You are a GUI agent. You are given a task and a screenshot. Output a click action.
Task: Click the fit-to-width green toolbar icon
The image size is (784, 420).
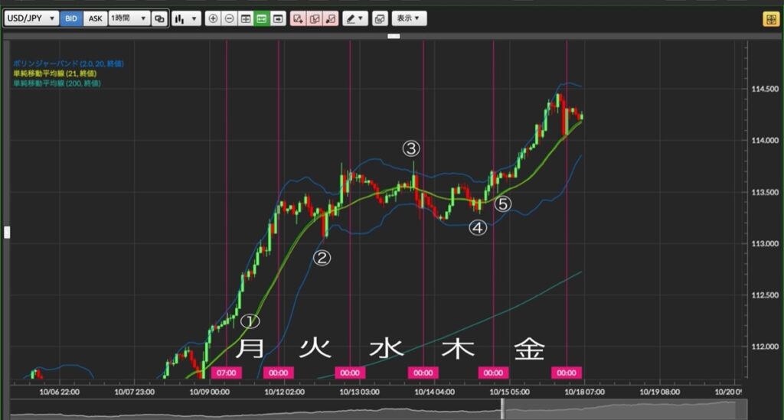262,18
